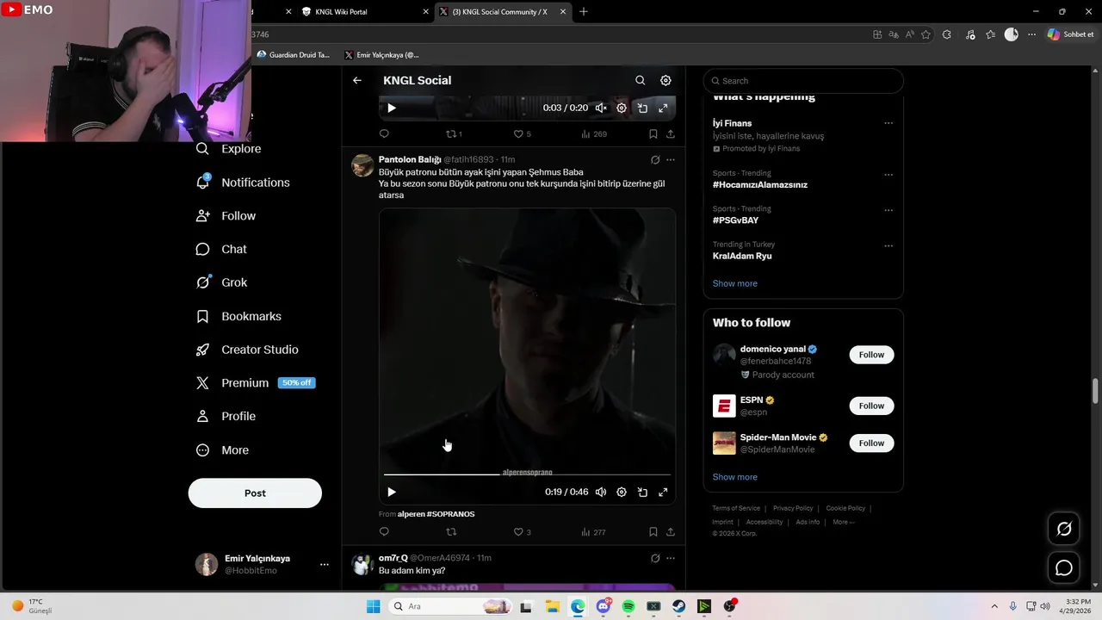Open Steam from taskbar
Viewport: 1102px width, 620px height.
point(678,606)
